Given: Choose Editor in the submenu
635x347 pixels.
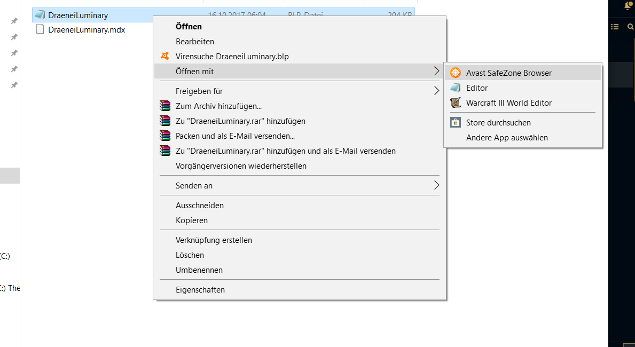Looking at the screenshot, I should point(523,88).
